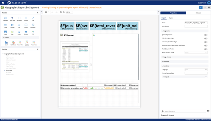The image size is (211, 121).
Task: Open properties filter settings icon near search
Action: [x=208, y=111]
